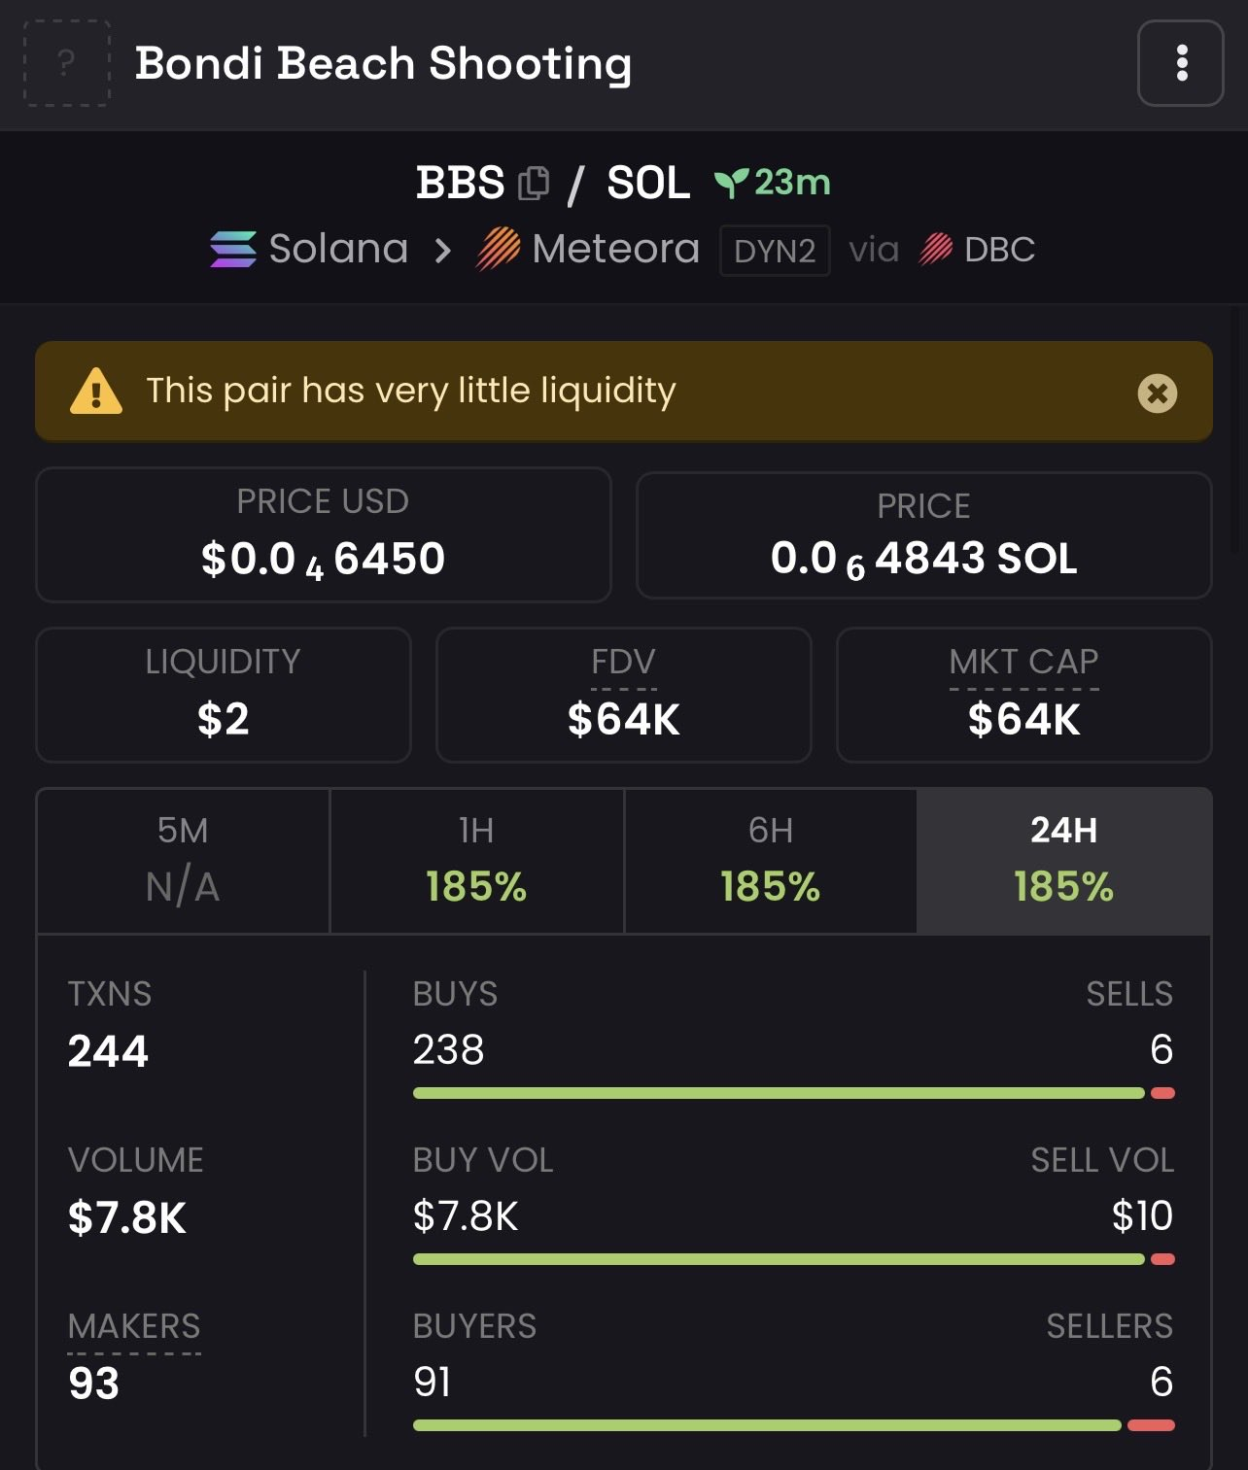Switch to the 1H timeframe tab
Viewport: 1248px width, 1470px height.
(x=476, y=861)
